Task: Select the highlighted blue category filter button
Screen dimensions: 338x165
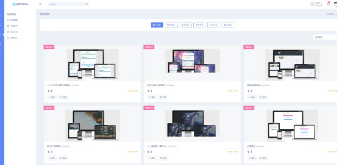Action: coord(157,25)
